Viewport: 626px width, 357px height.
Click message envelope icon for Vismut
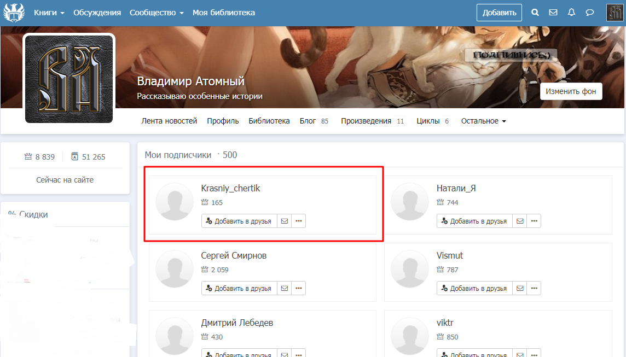tap(520, 288)
